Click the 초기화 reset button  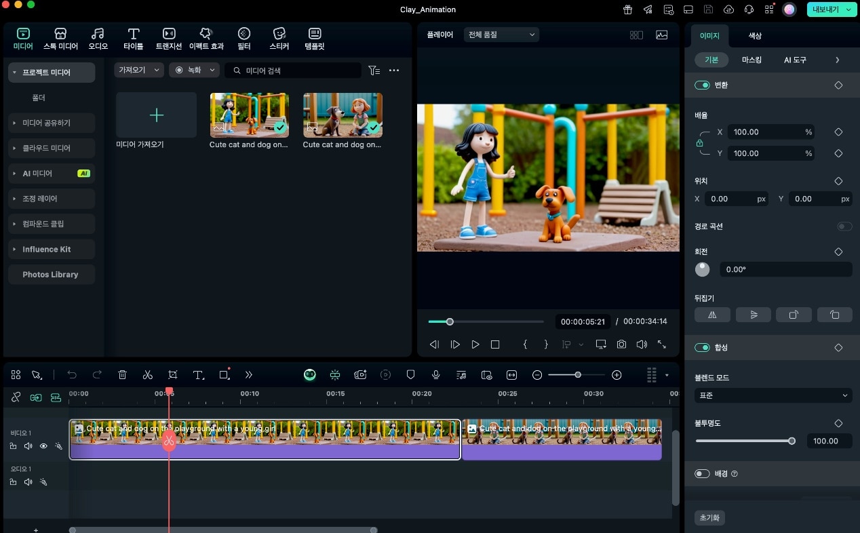pos(710,518)
